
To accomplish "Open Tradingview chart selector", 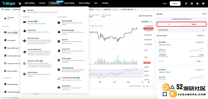I will pyautogui.click(x=145, y=22).
